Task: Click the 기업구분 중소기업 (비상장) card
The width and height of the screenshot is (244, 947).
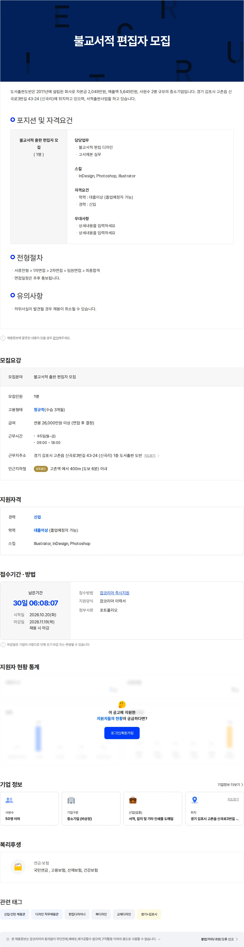Action: click(91, 808)
